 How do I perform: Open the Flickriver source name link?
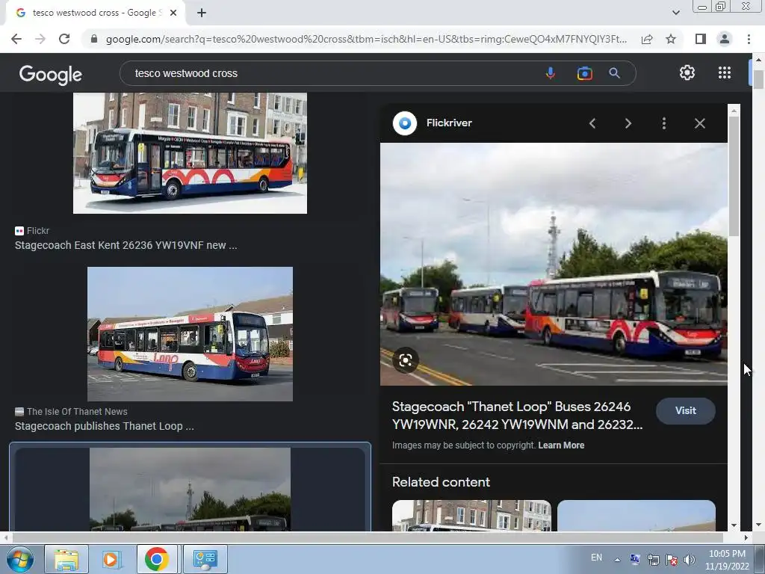point(449,123)
